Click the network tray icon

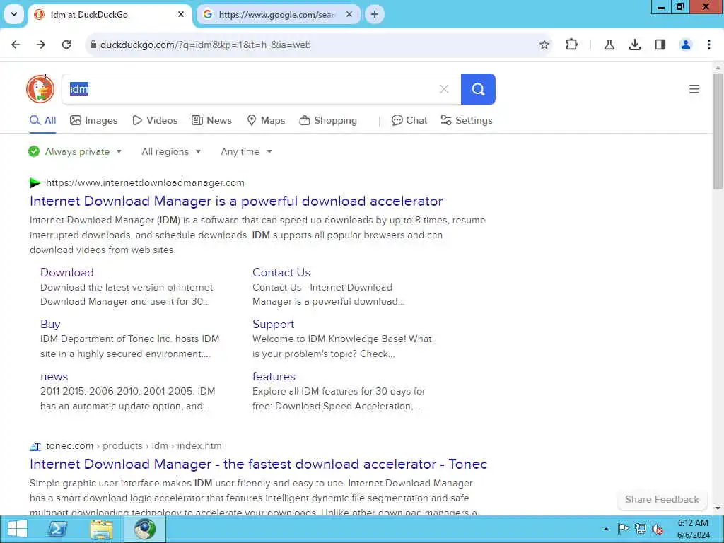[x=640, y=529]
